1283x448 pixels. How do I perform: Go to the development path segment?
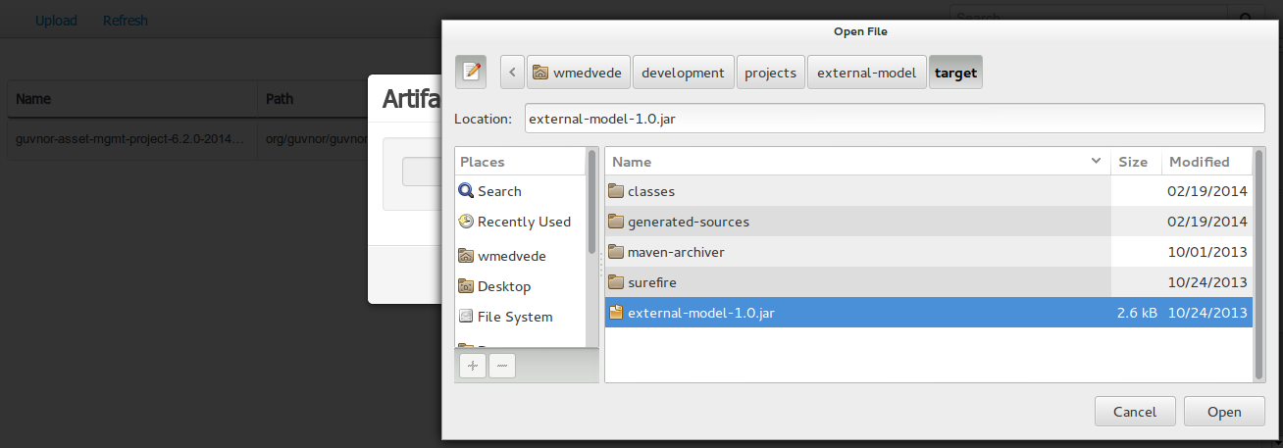pos(684,73)
